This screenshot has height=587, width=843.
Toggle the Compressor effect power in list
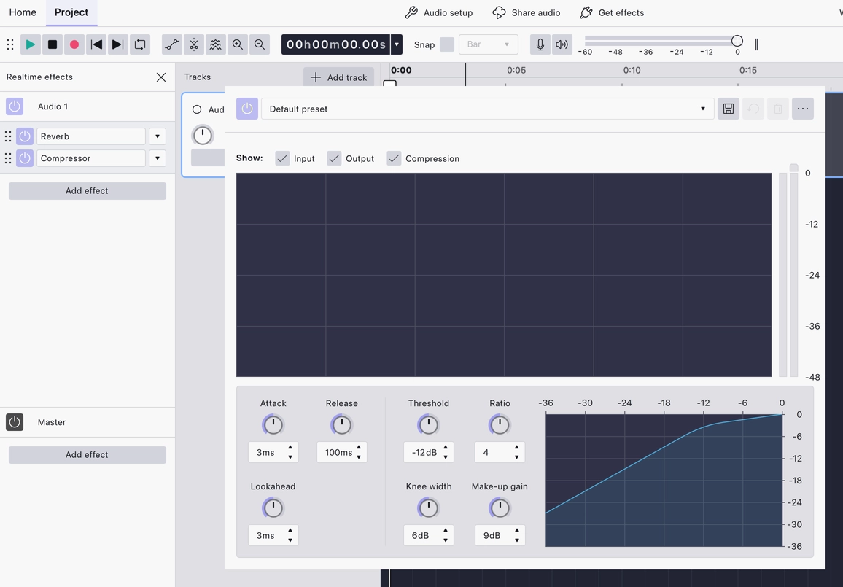pyautogui.click(x=25, y=158)
